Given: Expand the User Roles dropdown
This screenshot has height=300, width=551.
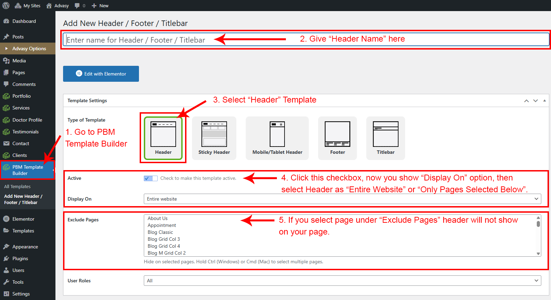Looking at the screenshot, I should click(342, 281).
